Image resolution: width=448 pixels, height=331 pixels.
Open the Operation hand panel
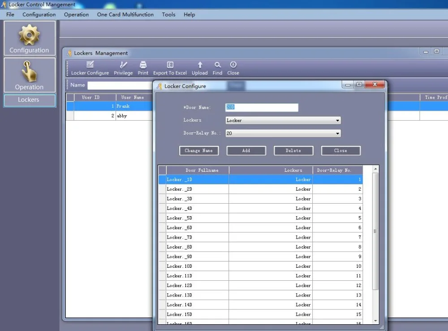coord(30,75)
